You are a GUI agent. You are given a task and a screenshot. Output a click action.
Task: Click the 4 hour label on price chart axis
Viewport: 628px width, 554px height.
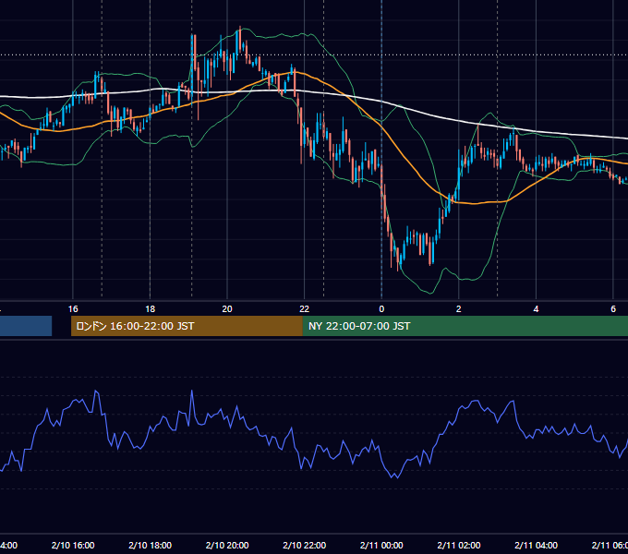(x=536, y=309)
